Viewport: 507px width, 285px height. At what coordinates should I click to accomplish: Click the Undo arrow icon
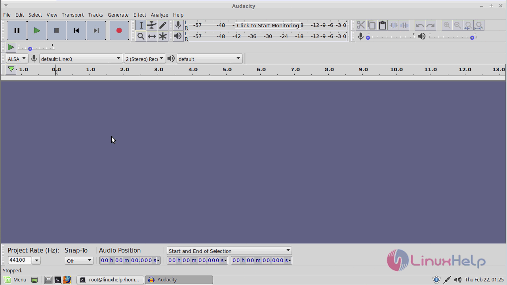coord(420,25)
